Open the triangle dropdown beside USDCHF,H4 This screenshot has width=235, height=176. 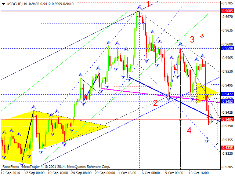(3, 4)
